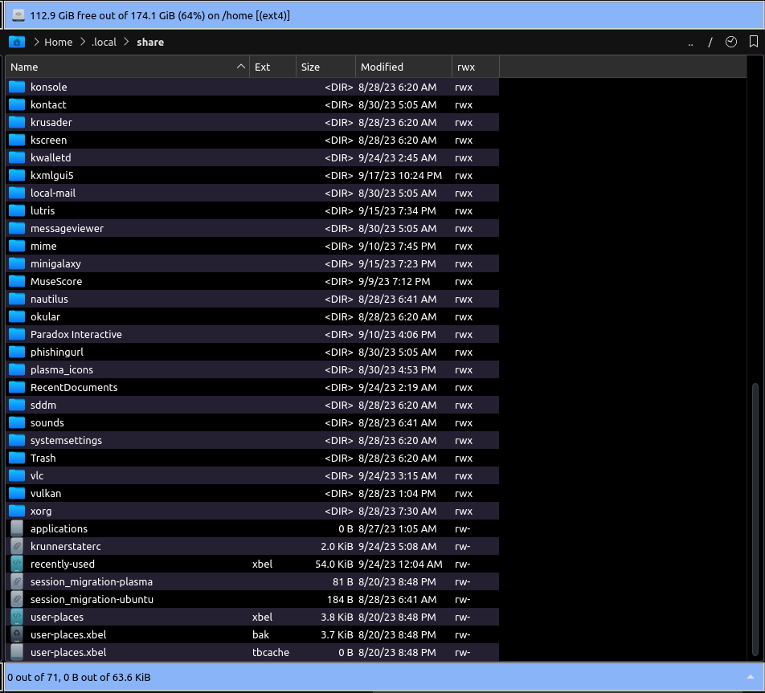765x693 pixels.
Task: Select the plasma_icons folder row
Action: [x=252, y=369]
